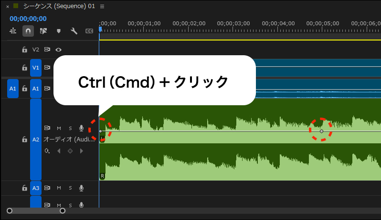Screen dimensions: 381x220
Task: Toggle Snap in timeline magnet icon
Action: tap(28, 31)
